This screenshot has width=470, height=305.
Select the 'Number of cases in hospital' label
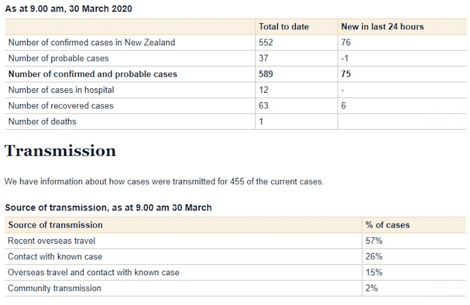(x=61, y=90)
